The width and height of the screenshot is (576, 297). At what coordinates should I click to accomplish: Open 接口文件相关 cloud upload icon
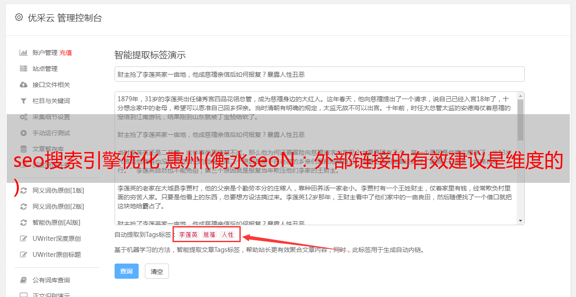pyautogui.click(x=24, y=85)
